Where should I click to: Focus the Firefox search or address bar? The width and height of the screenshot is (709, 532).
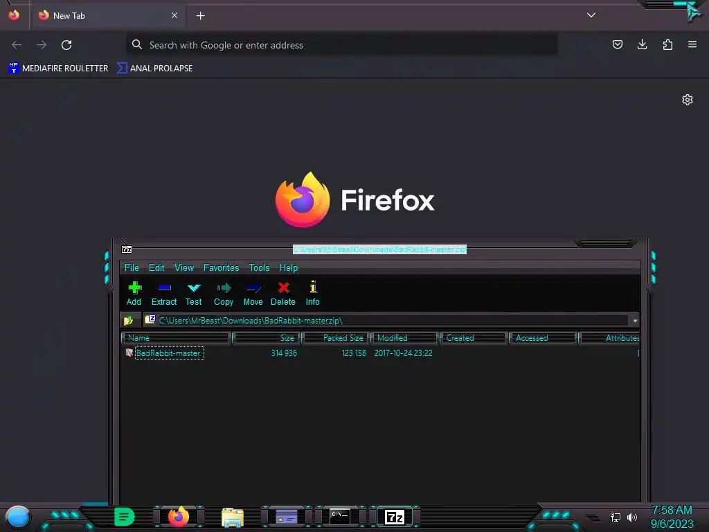click(342, 45)
